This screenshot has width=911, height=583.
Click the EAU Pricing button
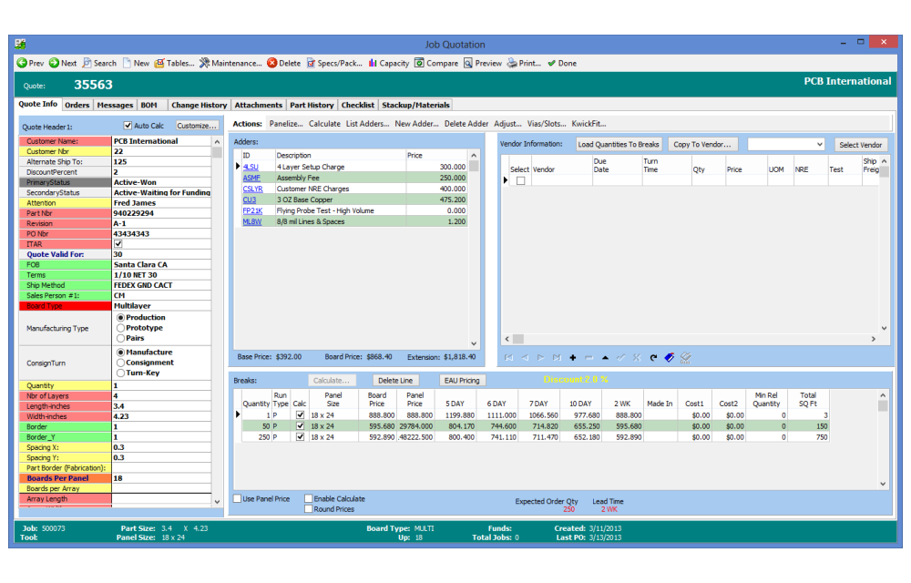pos(461,380)
